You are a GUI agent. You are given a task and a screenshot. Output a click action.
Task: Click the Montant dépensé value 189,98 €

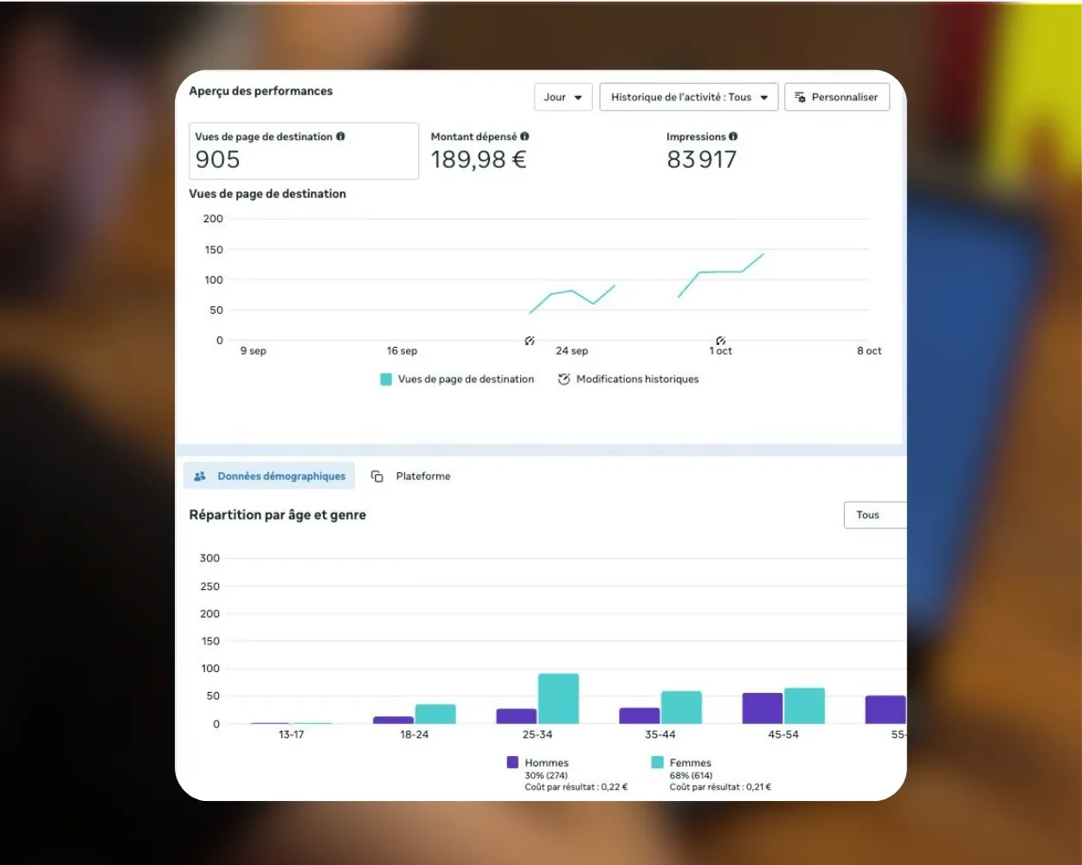pos(479,159)
